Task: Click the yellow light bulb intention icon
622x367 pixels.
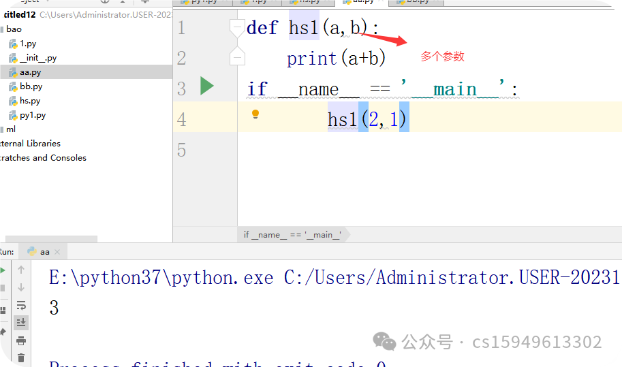Action: pyautogui.click(x=255, y=114)
